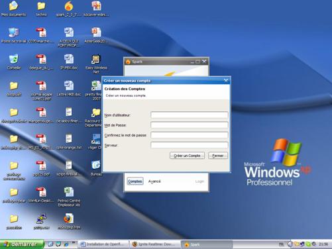
Task: Close the Créer un nouveau compte dialog
Action: point(226,81)
